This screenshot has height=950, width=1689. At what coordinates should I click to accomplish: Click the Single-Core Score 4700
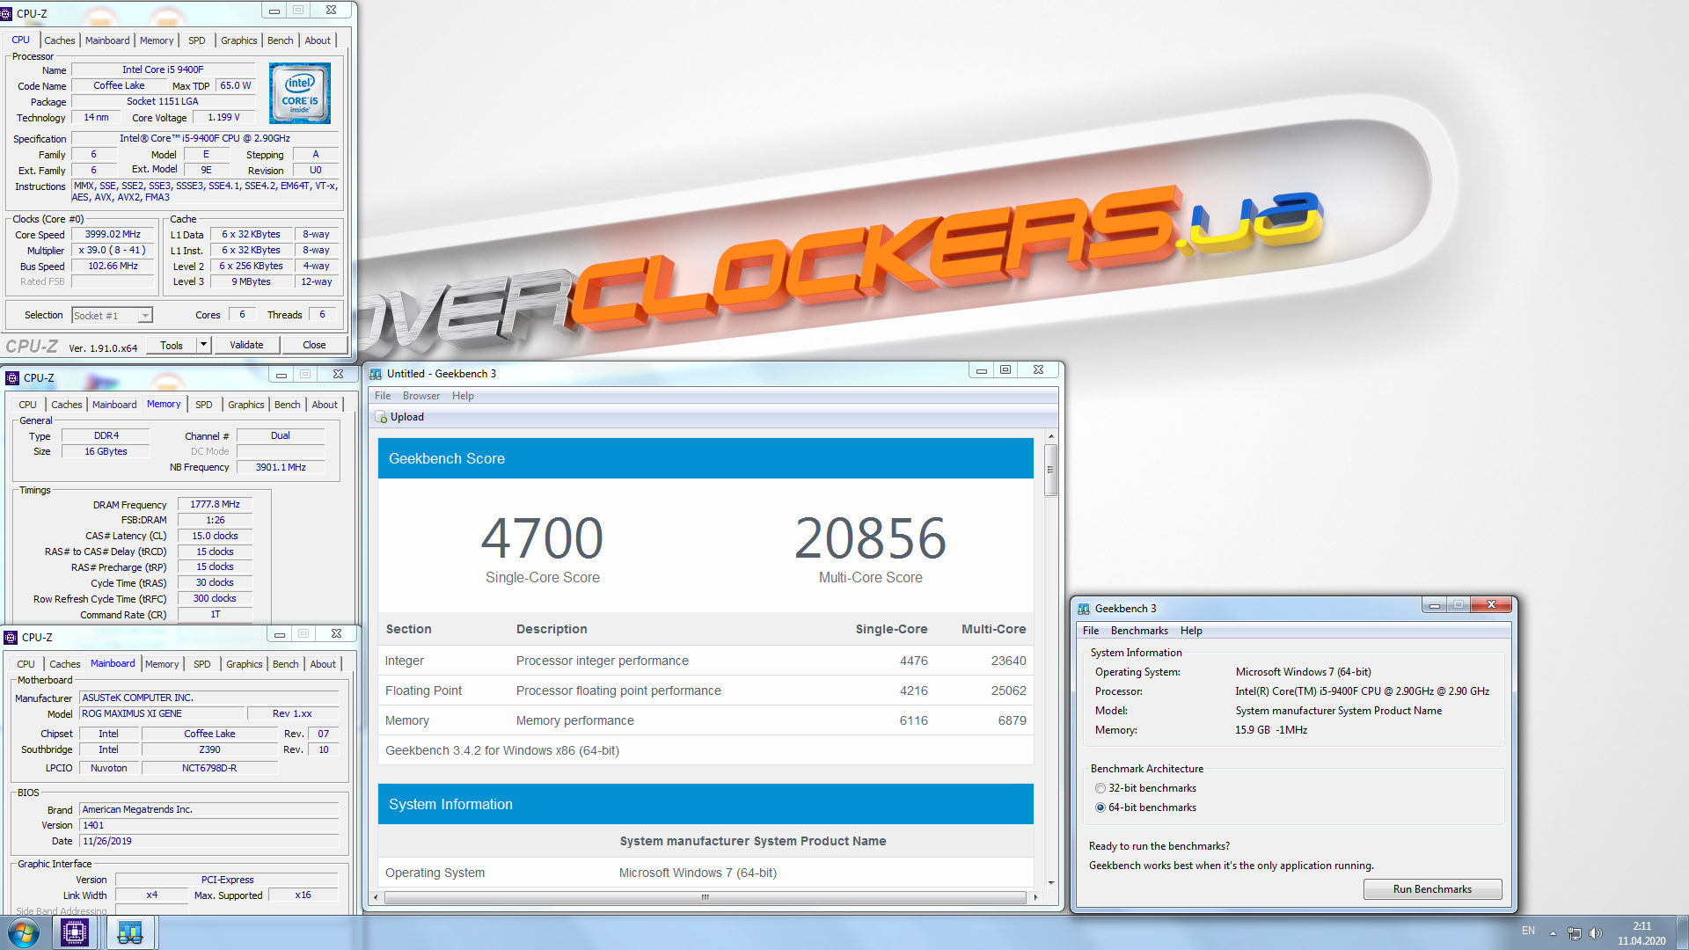(x=542, y=538)
